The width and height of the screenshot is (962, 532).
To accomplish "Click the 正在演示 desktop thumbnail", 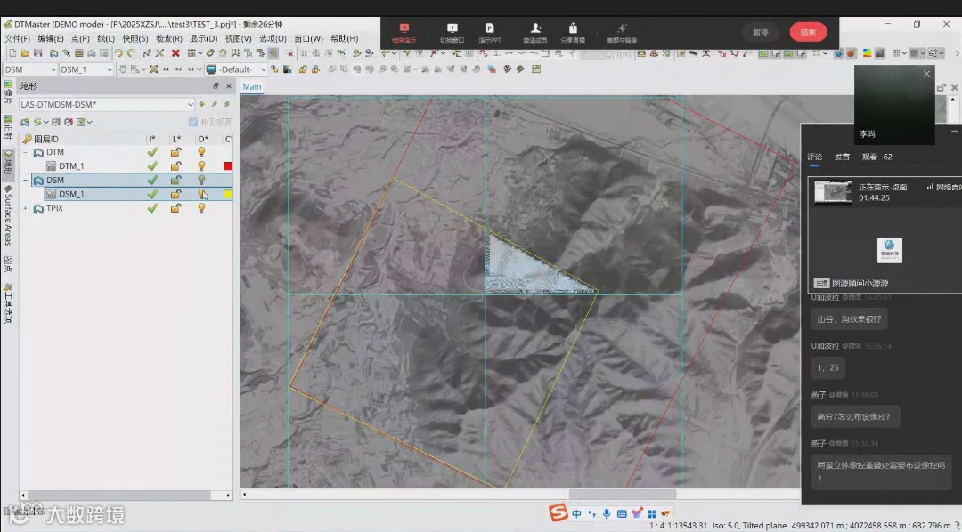I will (x=833, y=192).
